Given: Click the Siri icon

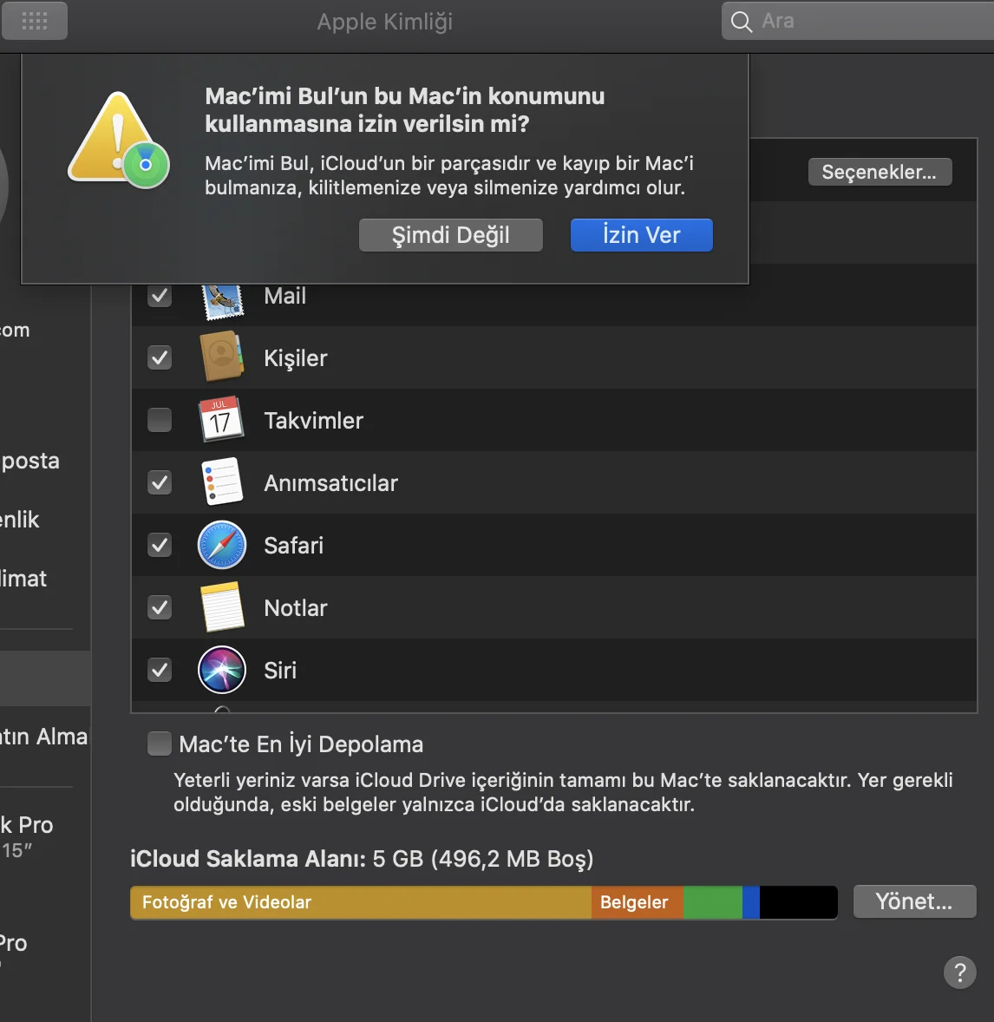Looking at the screenshot, I should [222, 670].
